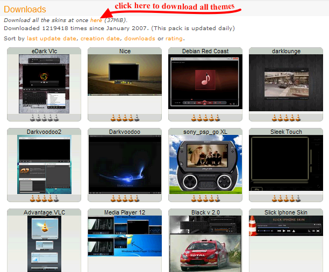Viewport: 329px width, 272px height.
Task: Click Nice skin cone rating icons
Action: point(125,118)
